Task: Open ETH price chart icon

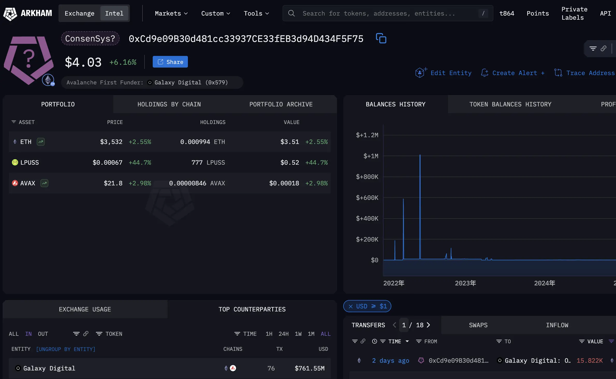Action: 41,142
